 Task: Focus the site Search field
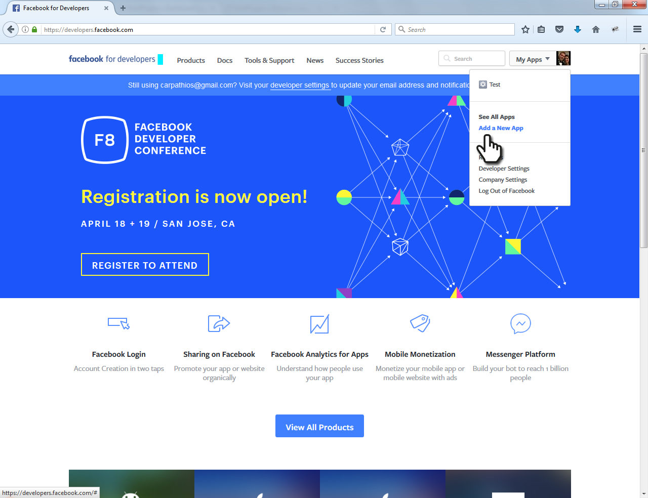click(472, 59)
